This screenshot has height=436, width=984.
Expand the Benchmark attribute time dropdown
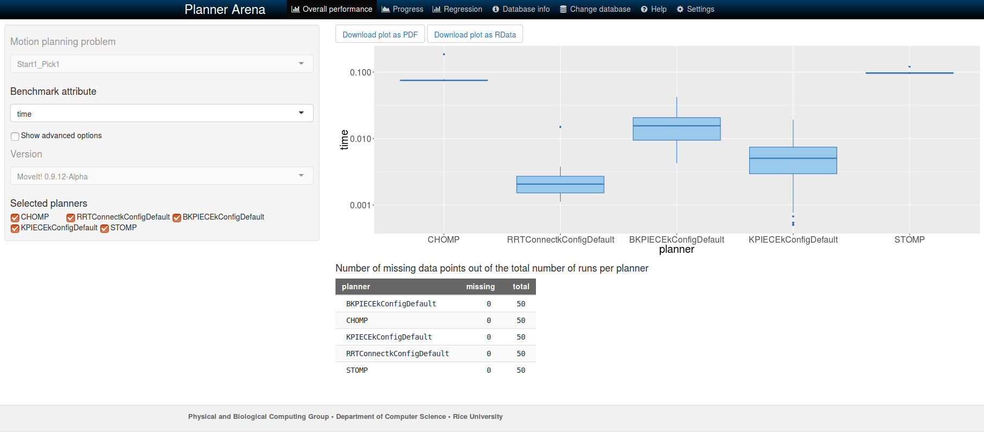click(x=162, y=113)
